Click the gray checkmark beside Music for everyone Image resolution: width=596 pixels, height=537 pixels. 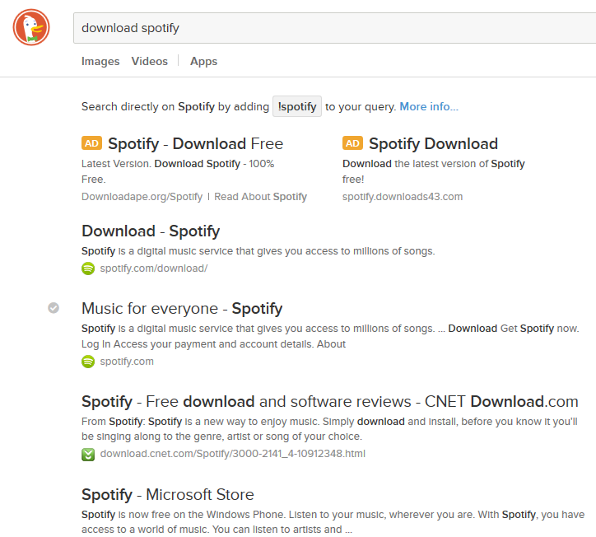[x=54, y=308]
